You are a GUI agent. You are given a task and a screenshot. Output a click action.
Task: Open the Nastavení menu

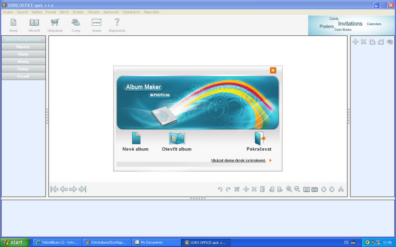point(111,12)
